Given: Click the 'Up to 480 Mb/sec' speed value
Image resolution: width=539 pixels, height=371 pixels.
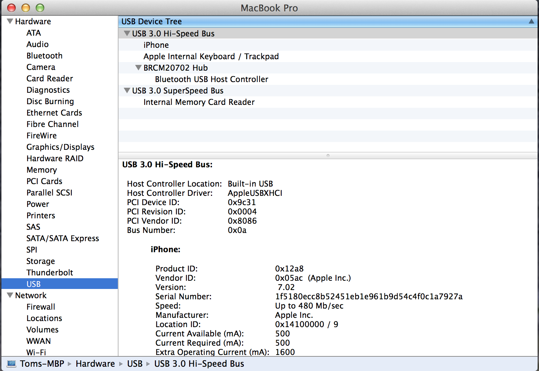Looking at the screenshot, I should tap(309, 306).
